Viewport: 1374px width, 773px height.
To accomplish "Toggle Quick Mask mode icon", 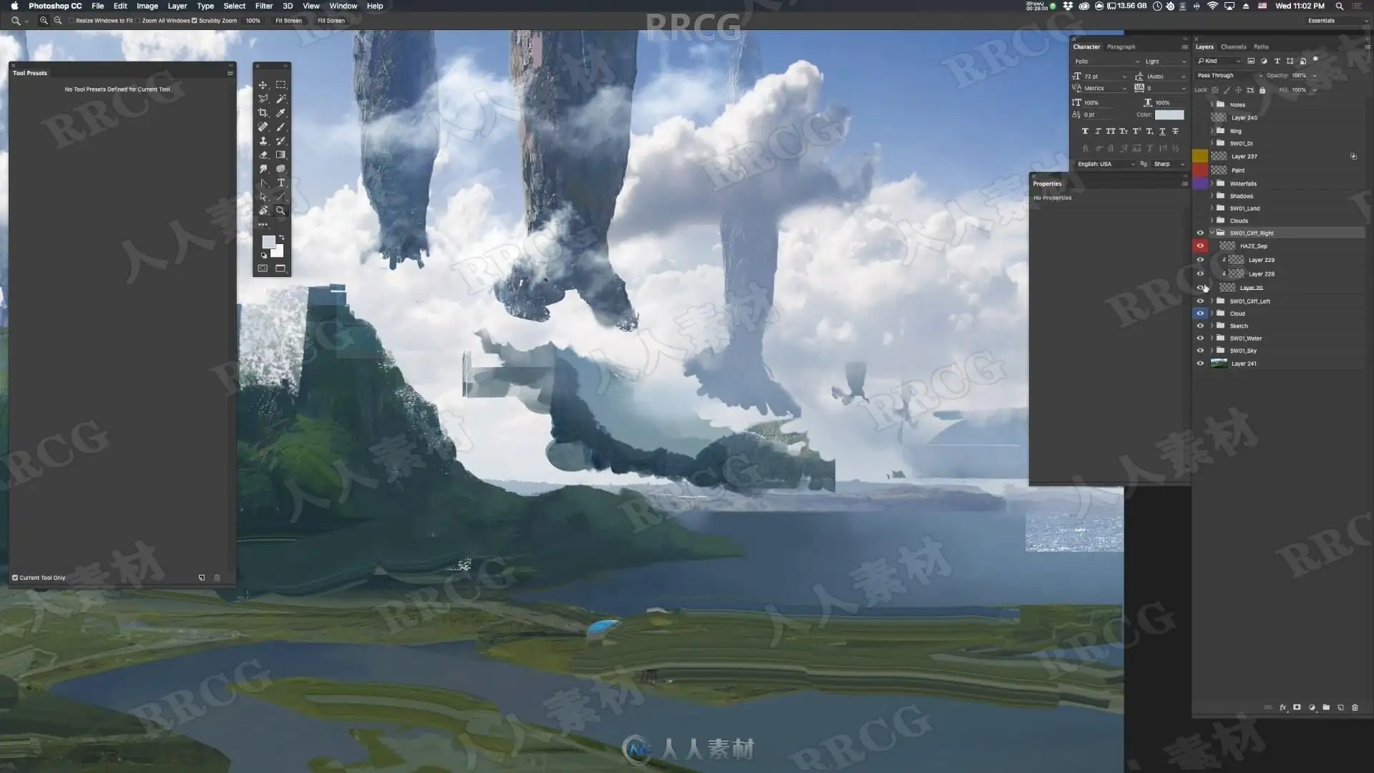I will [x=263, y=268].
